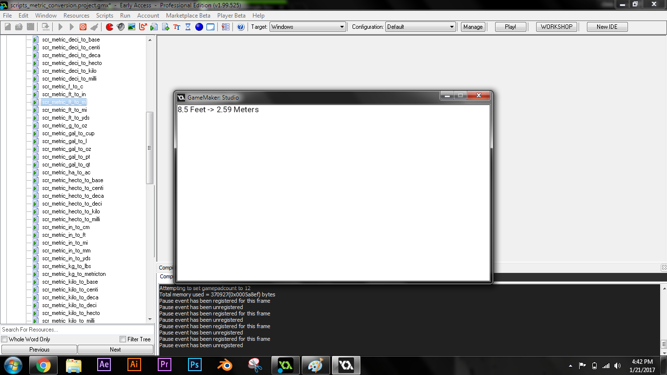667x375 pixels.
Task: Open the Target platform dropdown
Action: coord(308,27)
